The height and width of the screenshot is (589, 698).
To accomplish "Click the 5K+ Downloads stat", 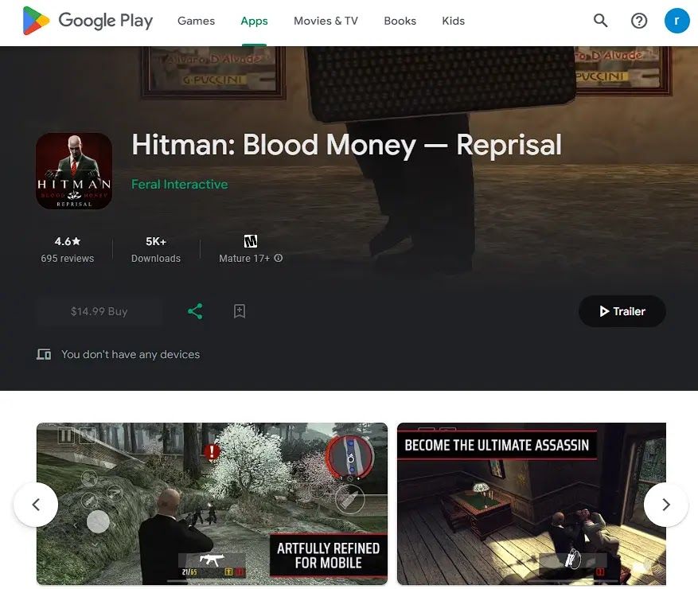I will pyautogui.click(x=156, y=249).
